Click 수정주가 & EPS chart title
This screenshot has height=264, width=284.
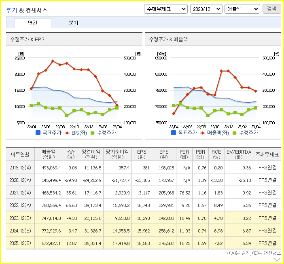tap(28, 39)
